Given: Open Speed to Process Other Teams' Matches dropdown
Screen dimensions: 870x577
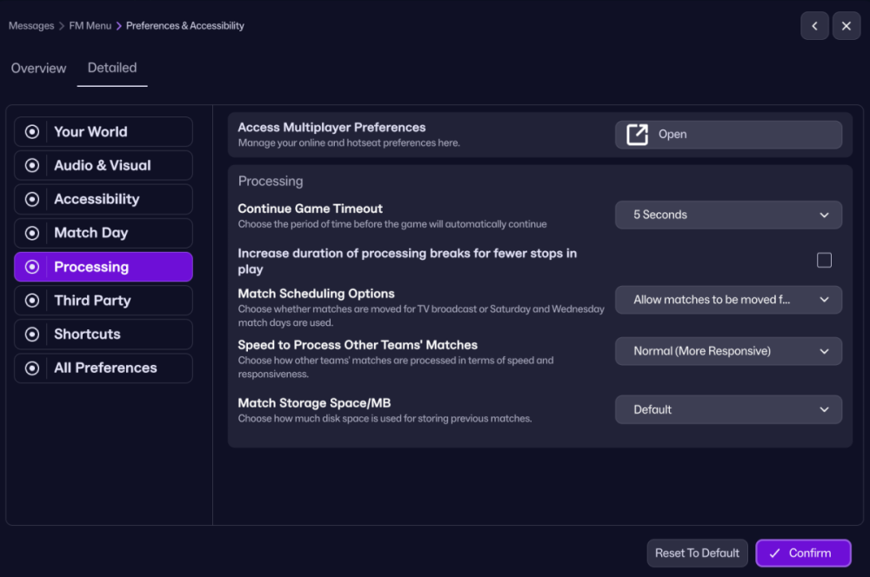Looking at the screenshot, I should [728, 351].
